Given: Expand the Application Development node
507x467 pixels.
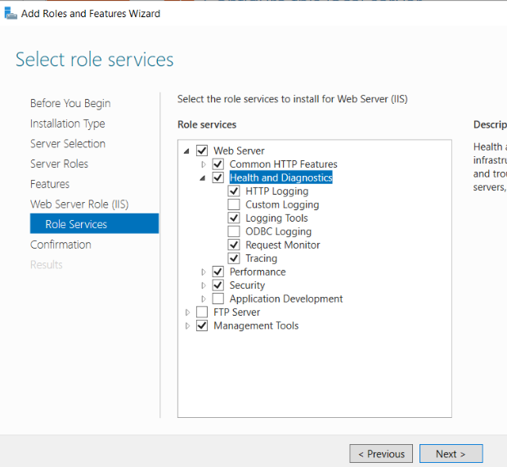Looking at the screenshot, I should pos(203,299).
